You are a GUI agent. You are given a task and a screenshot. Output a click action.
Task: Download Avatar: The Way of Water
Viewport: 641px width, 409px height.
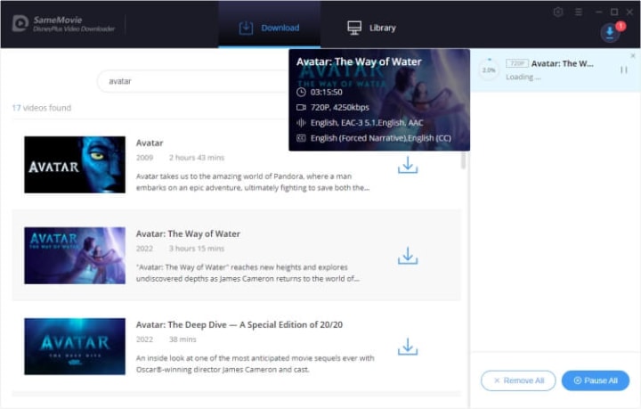coord(408,256)
